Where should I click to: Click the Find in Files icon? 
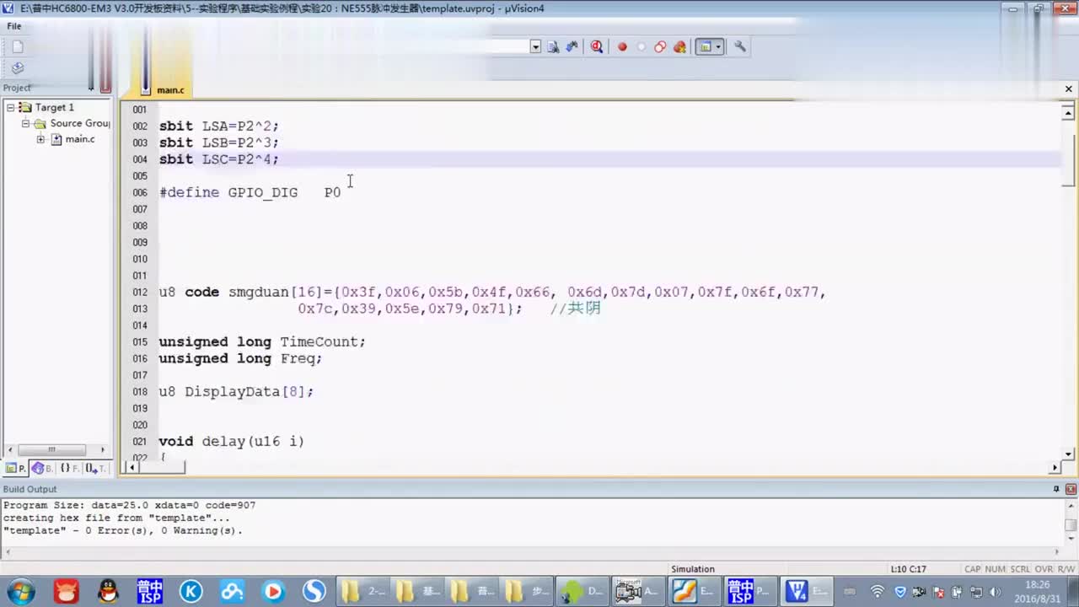pos(553,47)
